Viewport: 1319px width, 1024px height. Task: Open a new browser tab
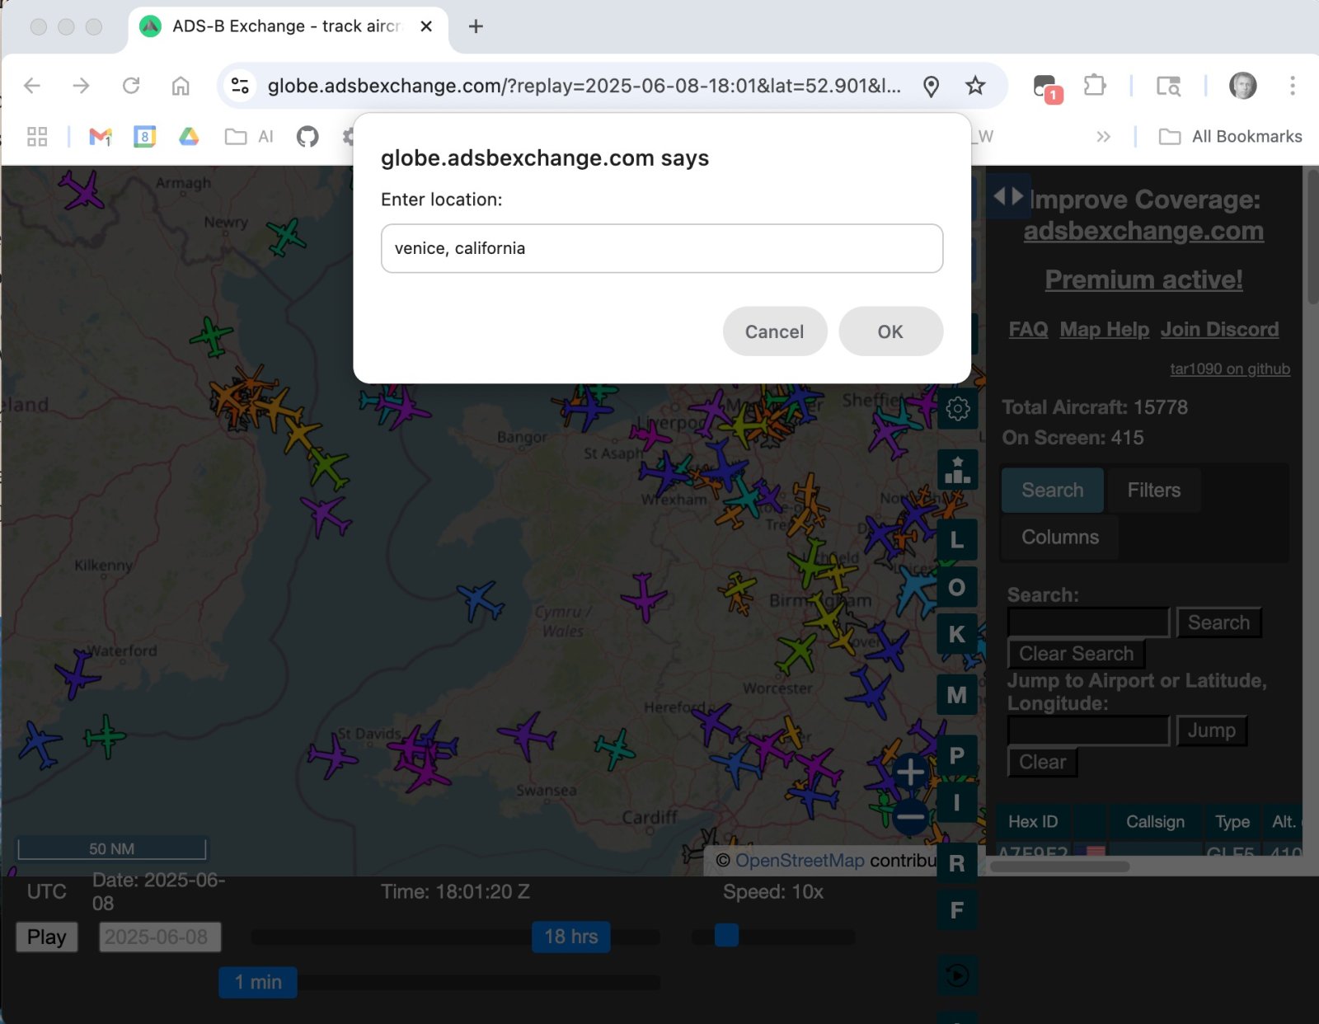(x=476, y=26)
